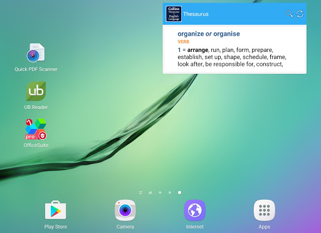Refresh the Thesaurus widget word

tap(300, 14)
